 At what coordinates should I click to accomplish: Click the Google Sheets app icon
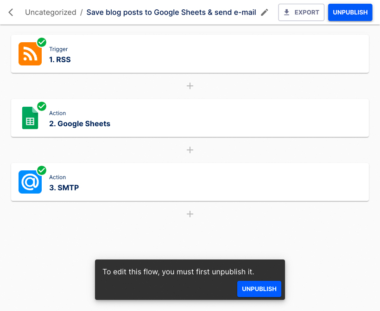29,118
